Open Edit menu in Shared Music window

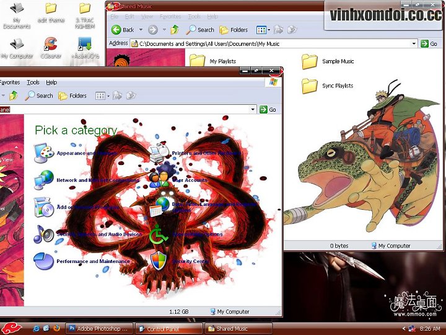tap(129, 17)
